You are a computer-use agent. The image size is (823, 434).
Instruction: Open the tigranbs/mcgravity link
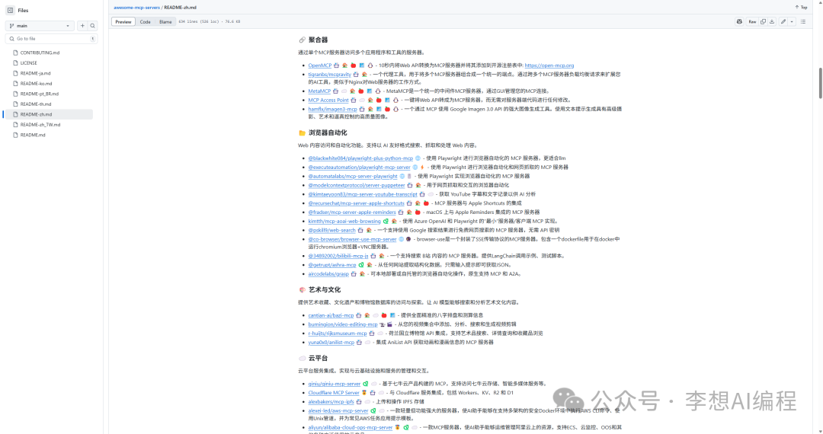(x=330, y=75)
